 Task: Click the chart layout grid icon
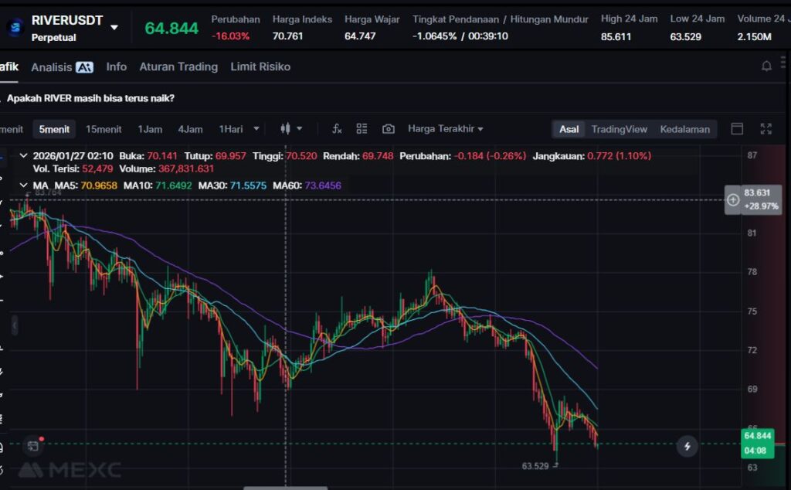click(362, 129)
